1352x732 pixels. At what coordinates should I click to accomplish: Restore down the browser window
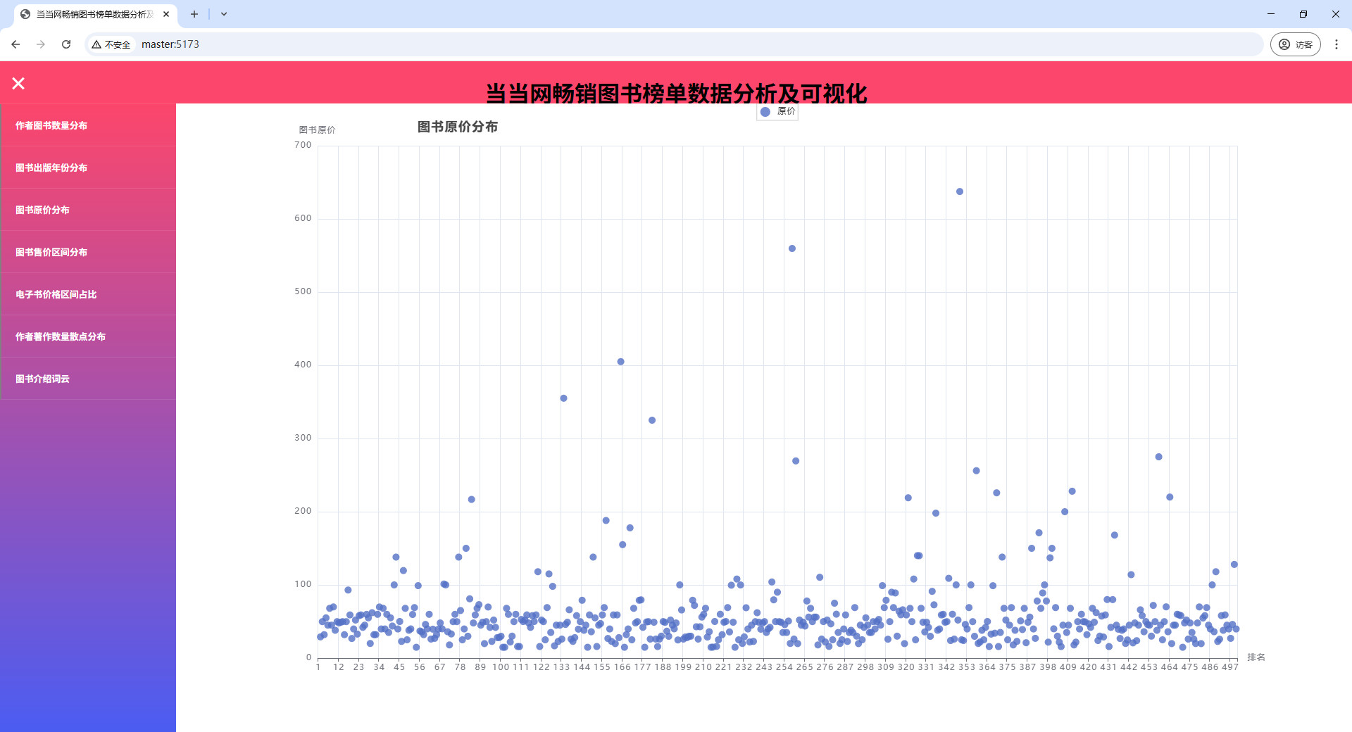coord(1303,14)
